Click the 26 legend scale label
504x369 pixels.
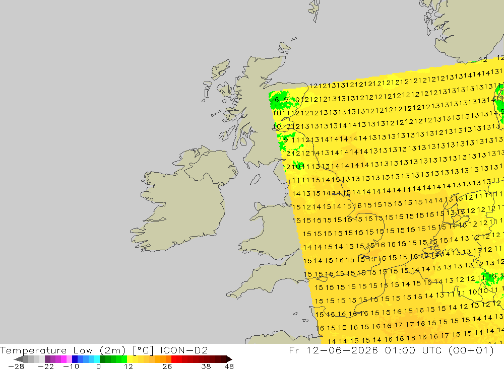point(167,366)
